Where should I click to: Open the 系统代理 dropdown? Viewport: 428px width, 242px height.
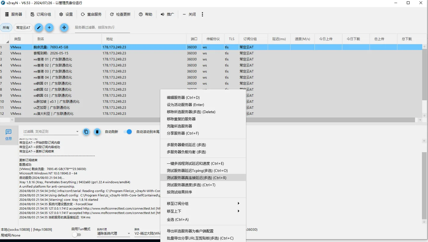(x=114, y=233)
